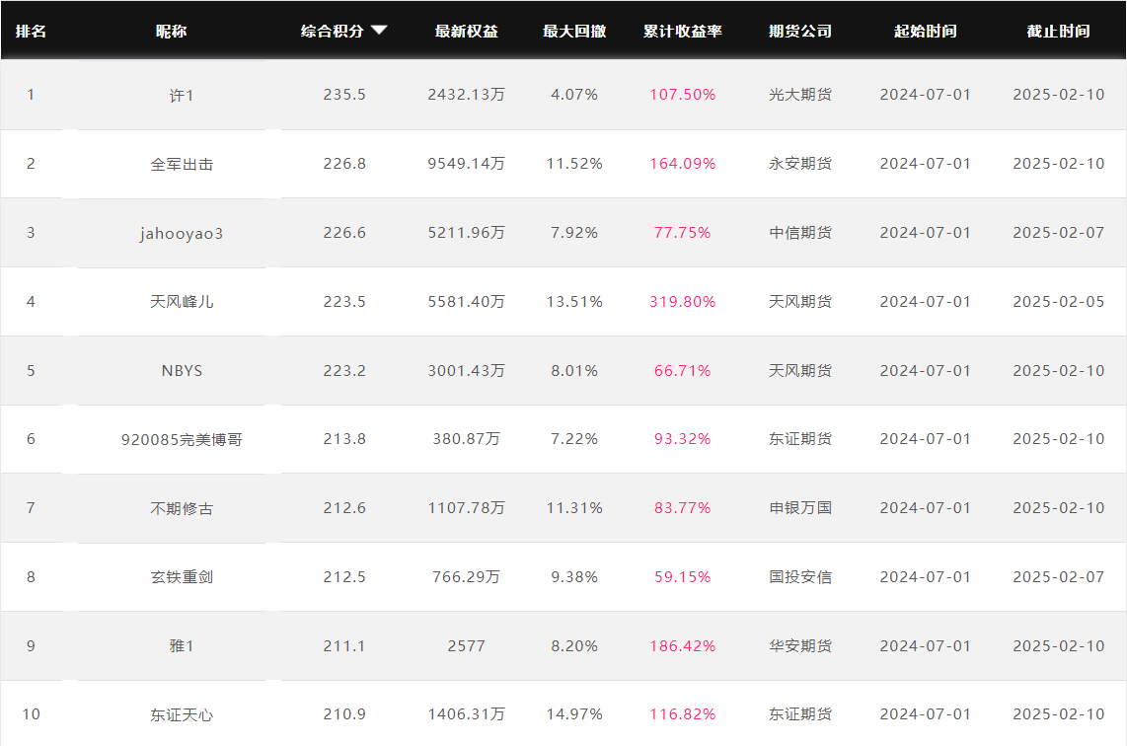The image size is (1127, 746).
Task: Click the equity value 1406.31万
Action: click(467, 714)
